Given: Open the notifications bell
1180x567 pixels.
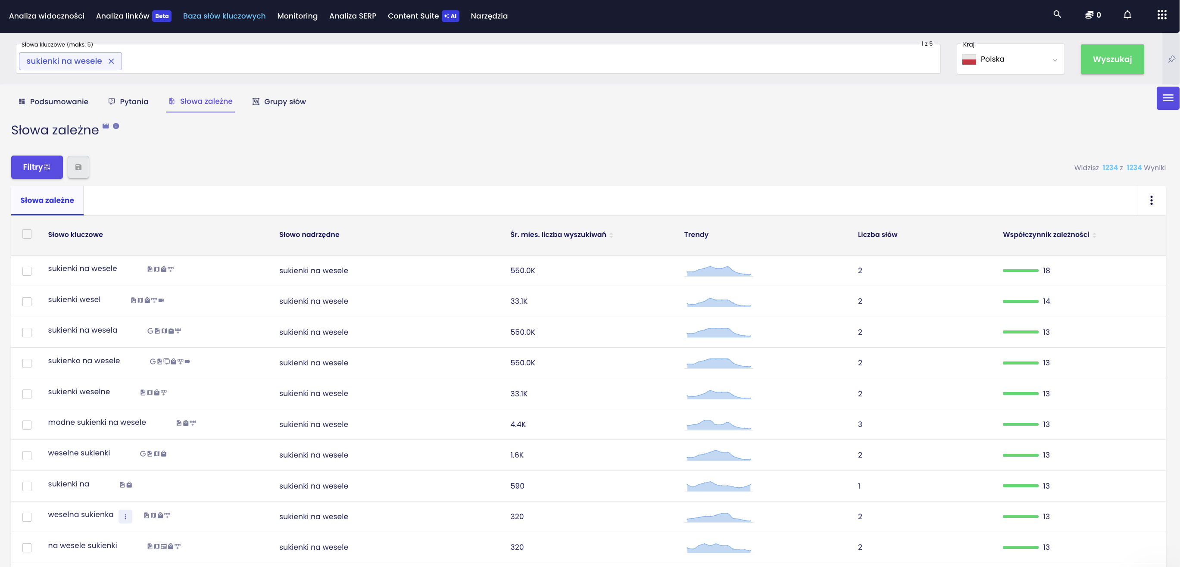Looking at the screenshot, I should 1127,15.
